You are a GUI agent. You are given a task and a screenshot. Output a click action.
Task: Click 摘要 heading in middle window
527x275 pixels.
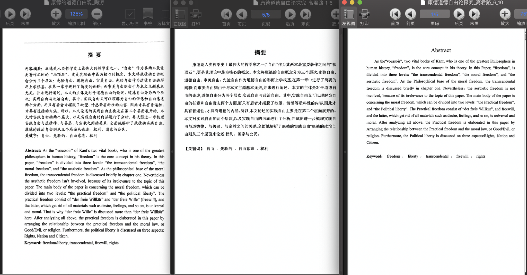point(260,53)
